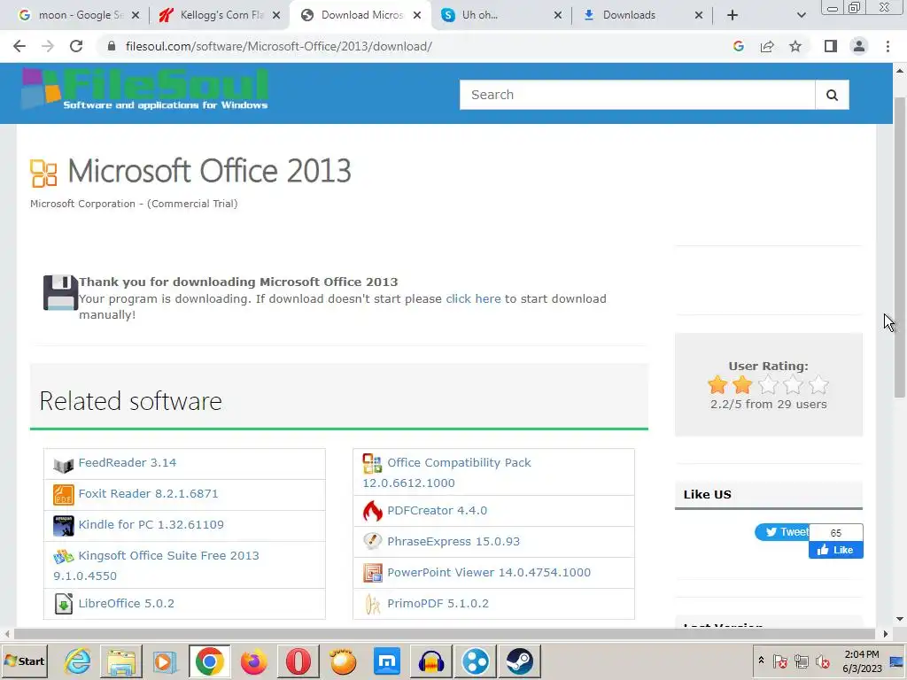Click the horizontal scrollbar at page bottom
Image resolution: width=907 pixels, height=680 pixels.
coord(445,634)
